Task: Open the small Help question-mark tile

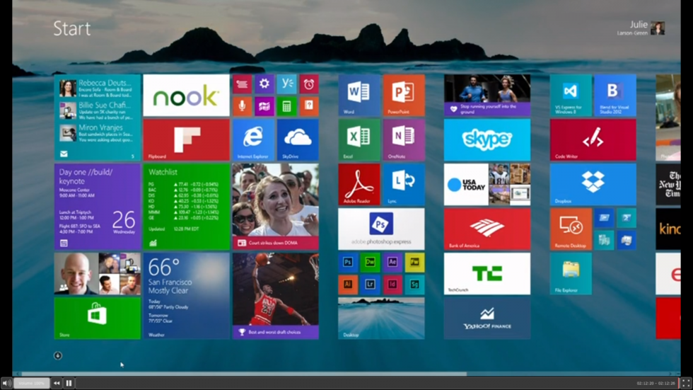Action: pos(309,106)
